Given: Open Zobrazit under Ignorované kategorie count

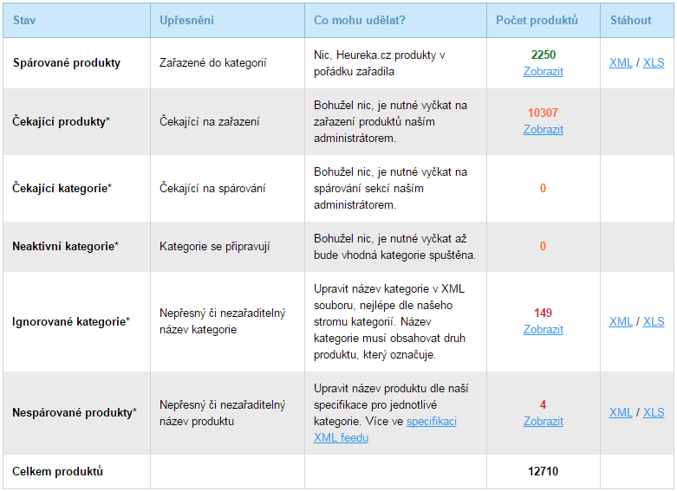Looking at the screenshot, I should pos(544,330).
